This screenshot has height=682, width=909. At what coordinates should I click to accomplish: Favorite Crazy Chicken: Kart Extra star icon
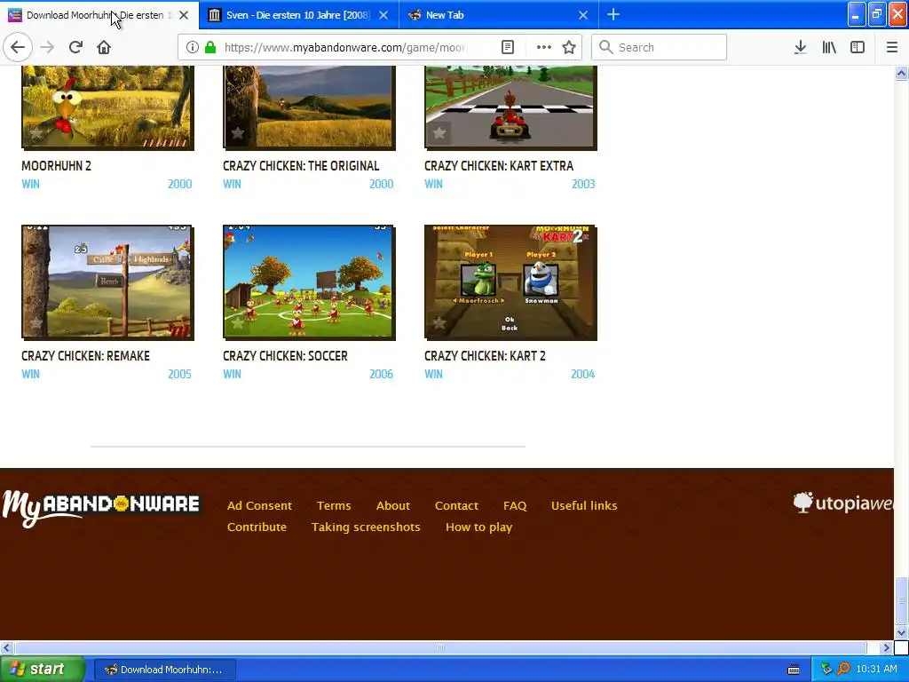(439, 133)
